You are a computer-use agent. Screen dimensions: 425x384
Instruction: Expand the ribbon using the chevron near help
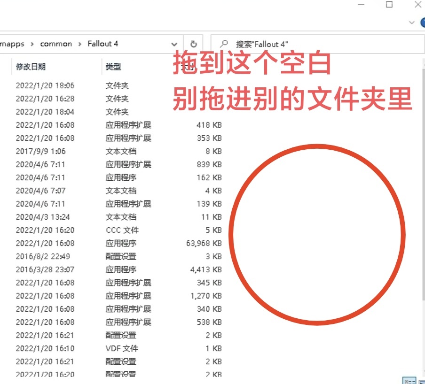(x=411, y=23)
